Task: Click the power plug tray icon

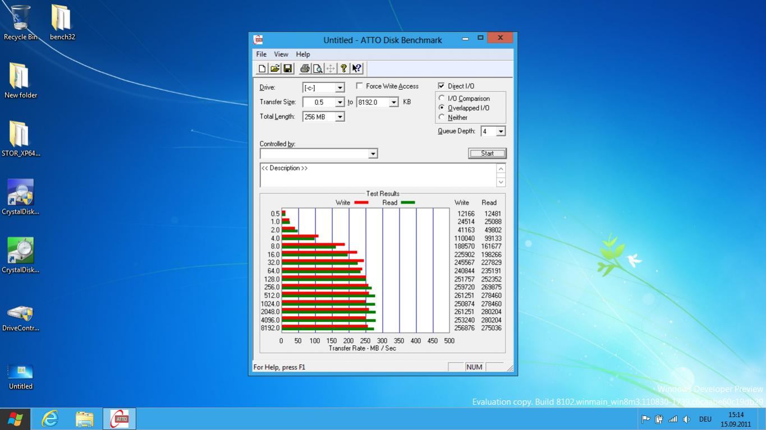Action: point(659,419)
